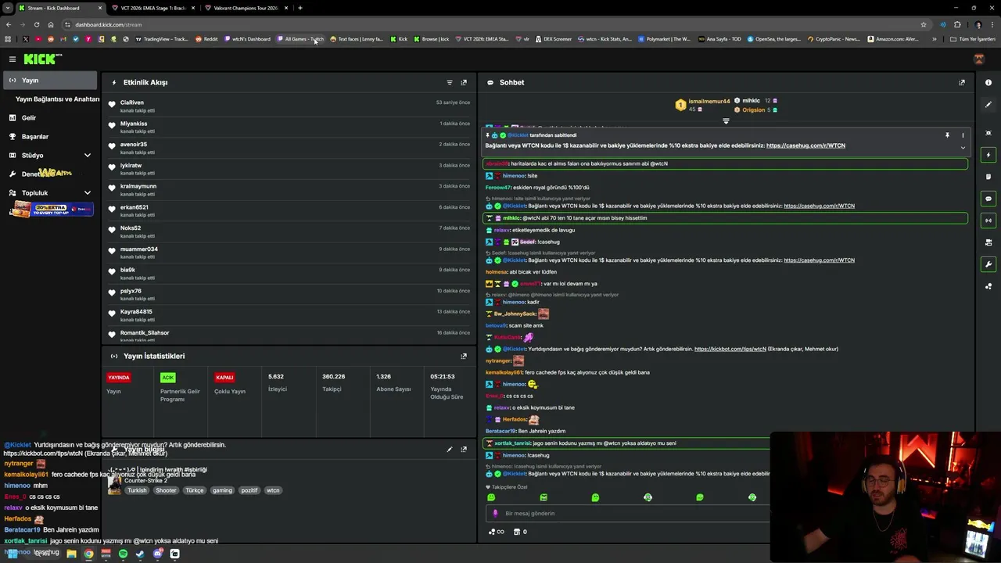The height and width of the screenshot is (563, 1001).
Task: Click the 20% extra promo banner
Action: click(x=52, y=210)
